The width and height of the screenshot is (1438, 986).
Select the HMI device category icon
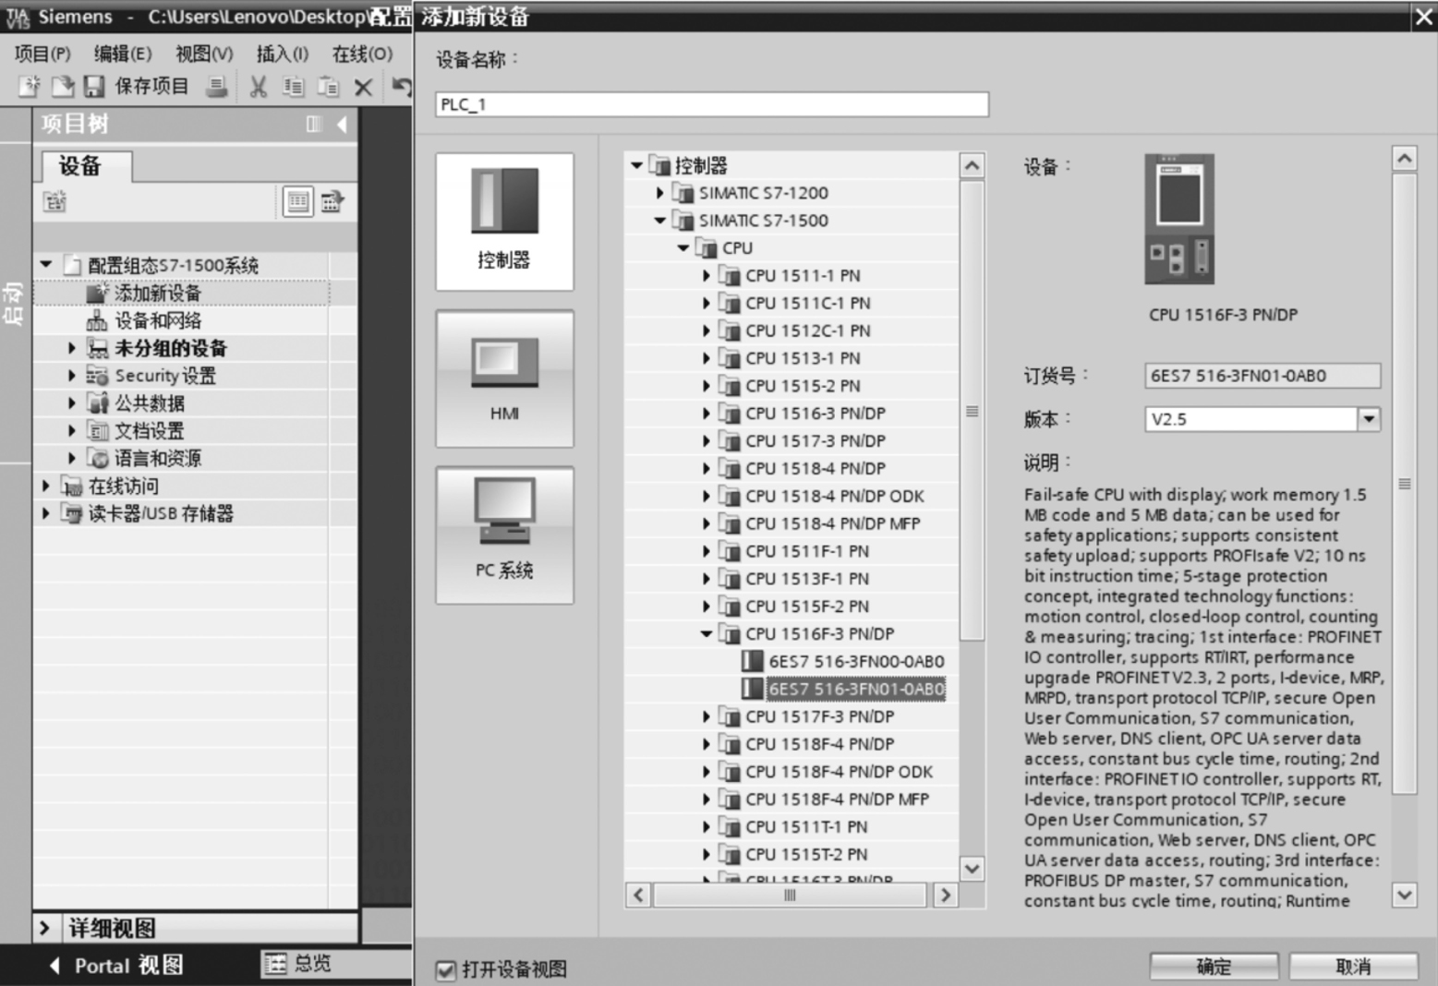tap(504, 379)
